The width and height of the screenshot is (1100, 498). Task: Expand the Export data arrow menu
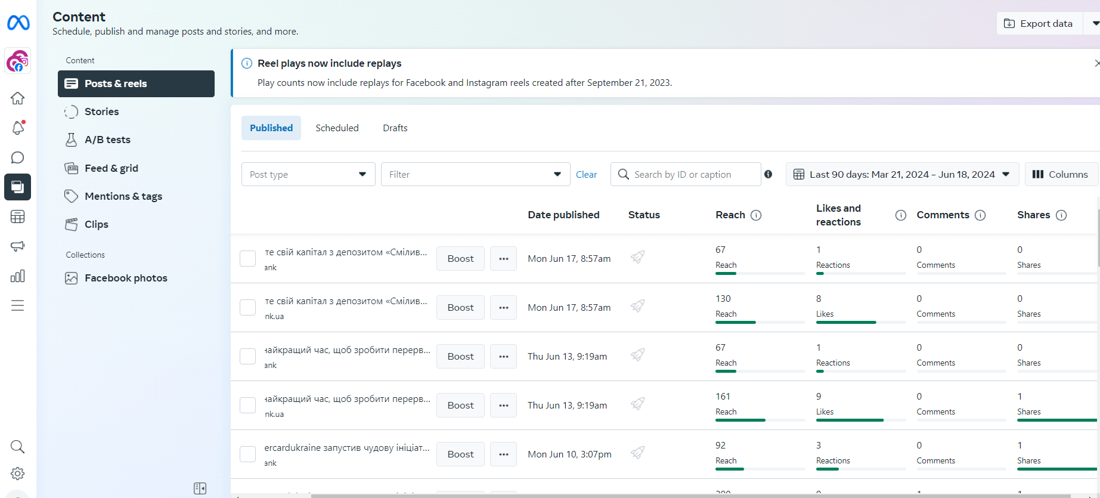(1095, 23)
